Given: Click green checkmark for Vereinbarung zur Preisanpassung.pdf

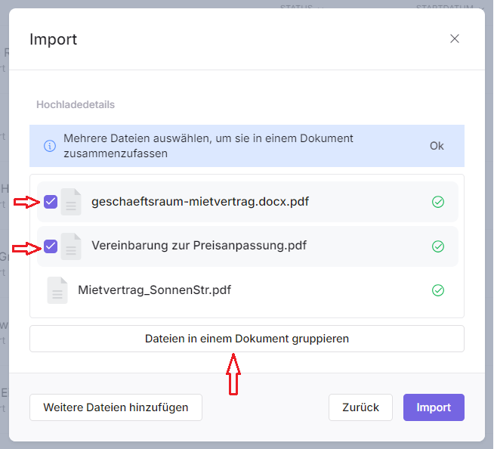Looking at the screenshot, I should pos(437,246).
